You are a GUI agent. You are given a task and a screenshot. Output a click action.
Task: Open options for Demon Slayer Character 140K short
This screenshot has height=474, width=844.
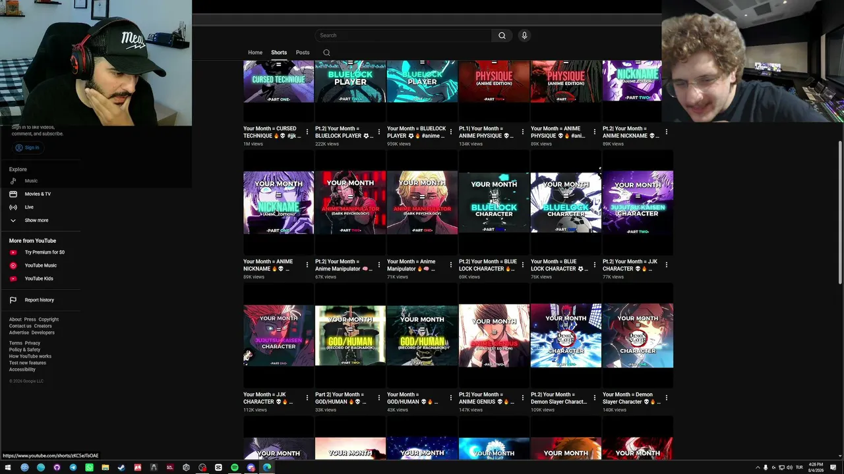point(667,398)
